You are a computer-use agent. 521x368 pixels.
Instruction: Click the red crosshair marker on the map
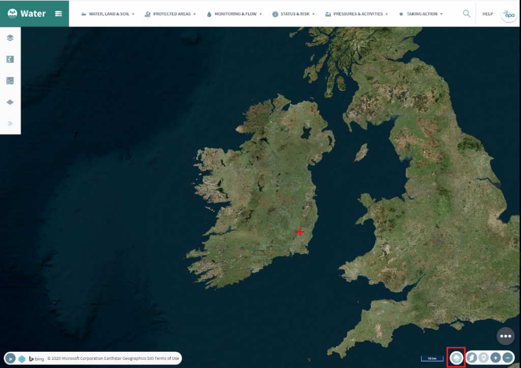pyautogui.click(x=300, y=232)
